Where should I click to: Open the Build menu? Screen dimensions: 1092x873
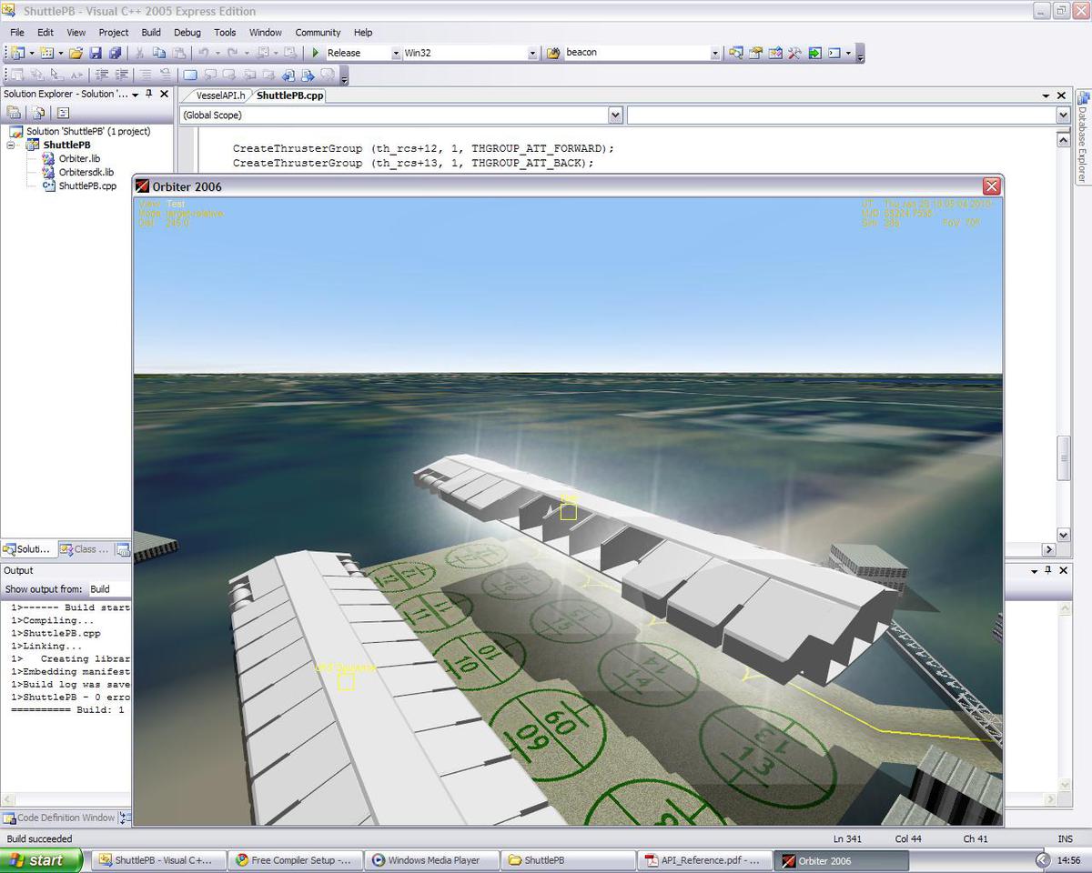tap(151, 32)
